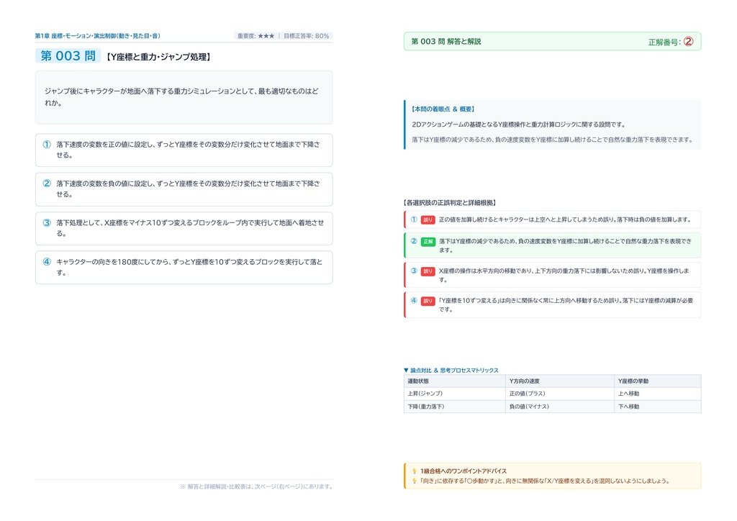Click the light bulb beside 1級合格へのワンポイントアドバイス
This screenshot has width=737, height=521.
pos(415,471)
